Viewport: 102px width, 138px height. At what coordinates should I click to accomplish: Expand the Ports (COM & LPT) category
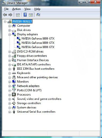pyautogui.click(x=10, y=90)
